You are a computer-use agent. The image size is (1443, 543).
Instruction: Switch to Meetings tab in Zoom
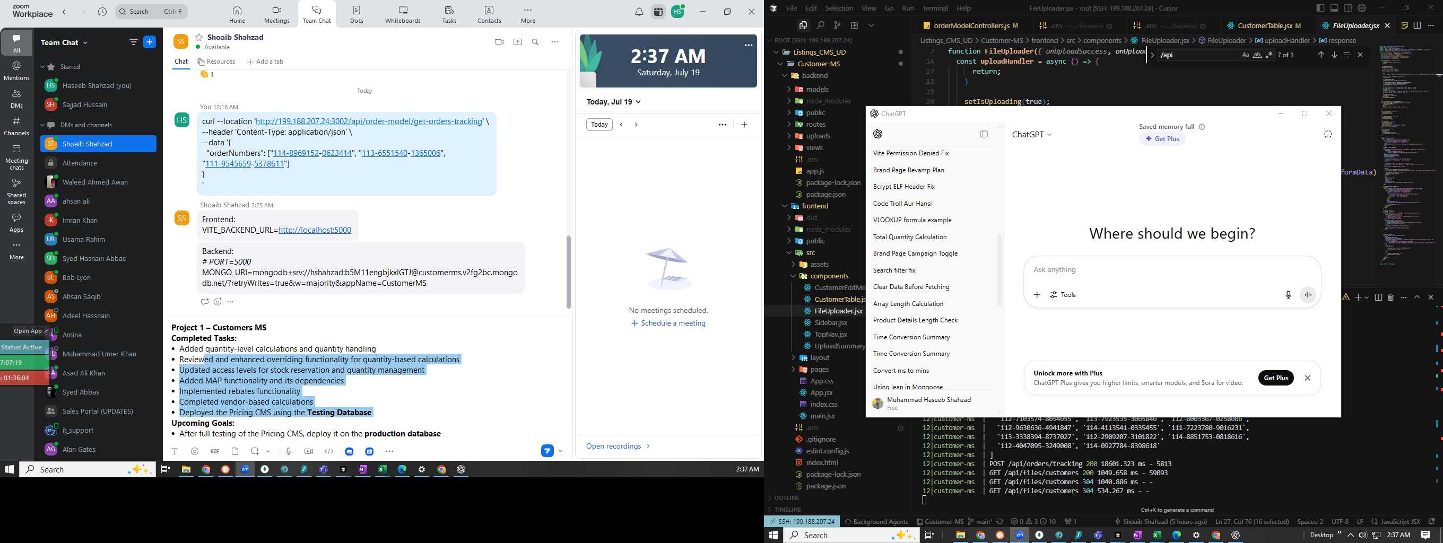coord(277,14)
